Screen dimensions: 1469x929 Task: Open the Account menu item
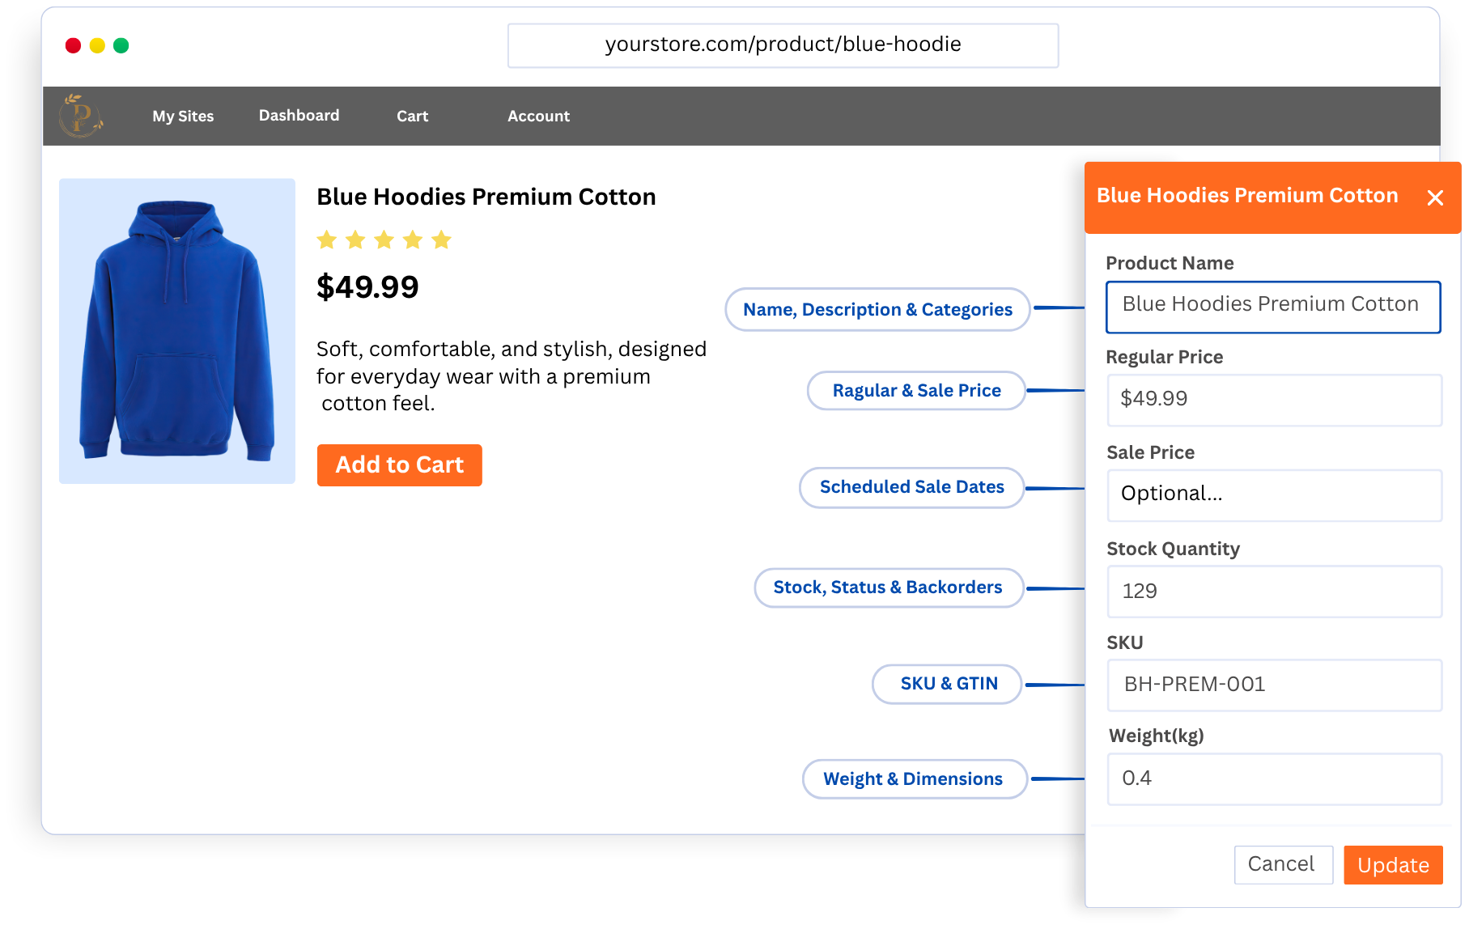tap(538, 116)
